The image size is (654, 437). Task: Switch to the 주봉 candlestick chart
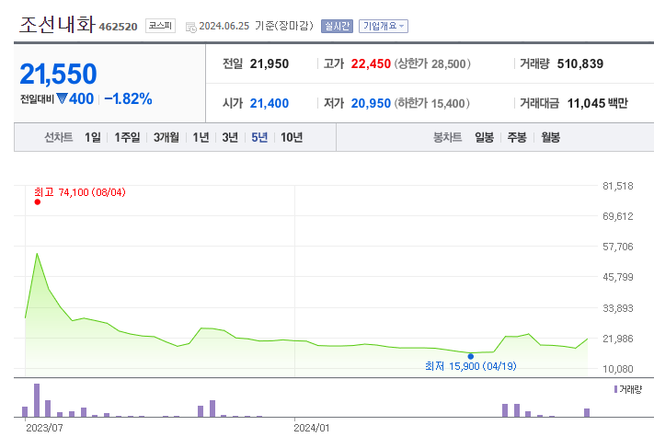(x=517, y=137)
